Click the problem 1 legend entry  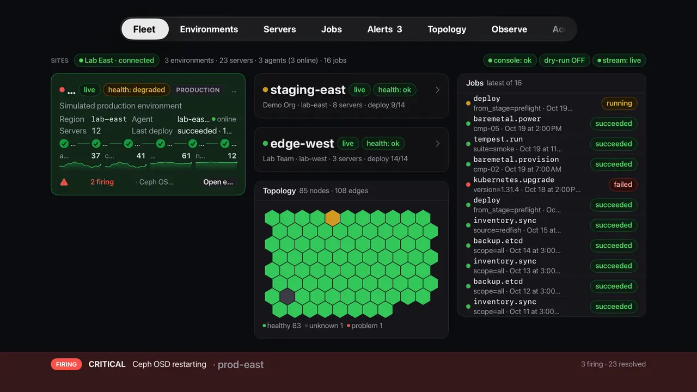pos(365,326)
